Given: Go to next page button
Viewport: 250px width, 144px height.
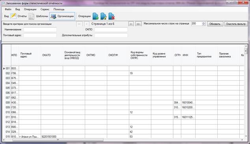Looking at the screenshot, I should [131, 24].
